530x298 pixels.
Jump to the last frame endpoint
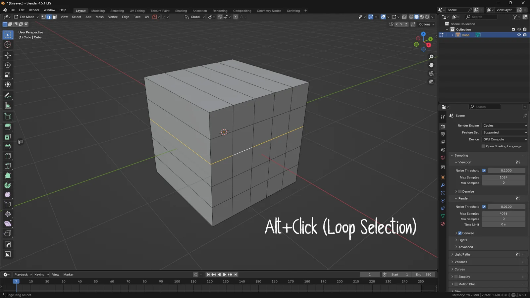236,274
